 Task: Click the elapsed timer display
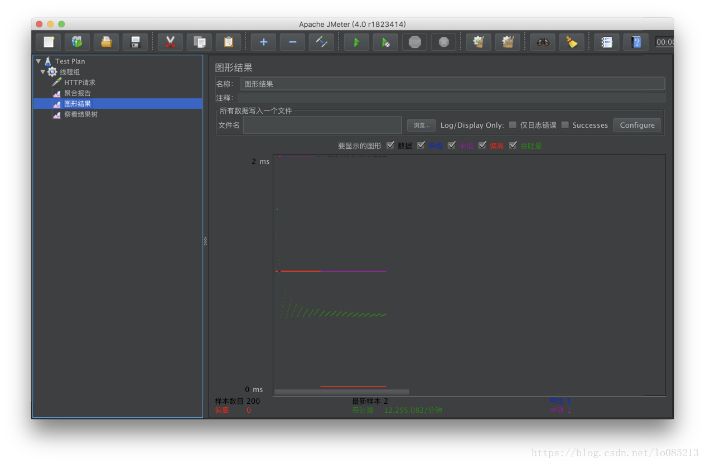[x=664, y=42]
